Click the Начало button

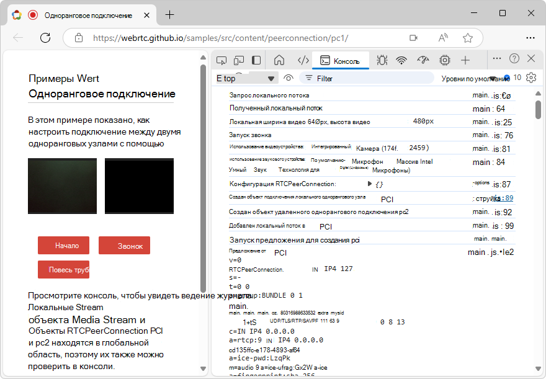point(63,246)
